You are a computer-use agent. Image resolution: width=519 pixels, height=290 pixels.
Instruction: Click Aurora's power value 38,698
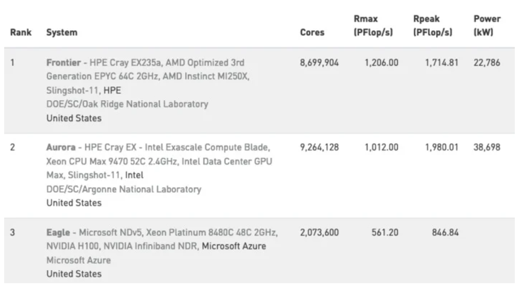point(487,148)
